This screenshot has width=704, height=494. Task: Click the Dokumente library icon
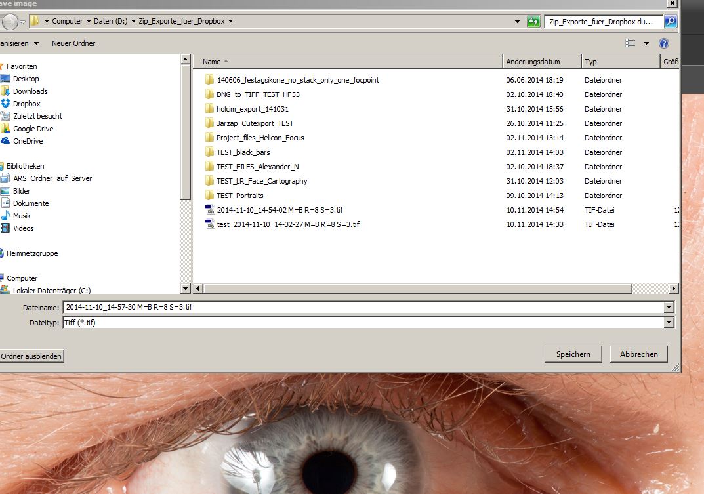click(x=5, y=203)
